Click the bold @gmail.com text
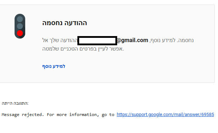 click(x=132, y=40)
